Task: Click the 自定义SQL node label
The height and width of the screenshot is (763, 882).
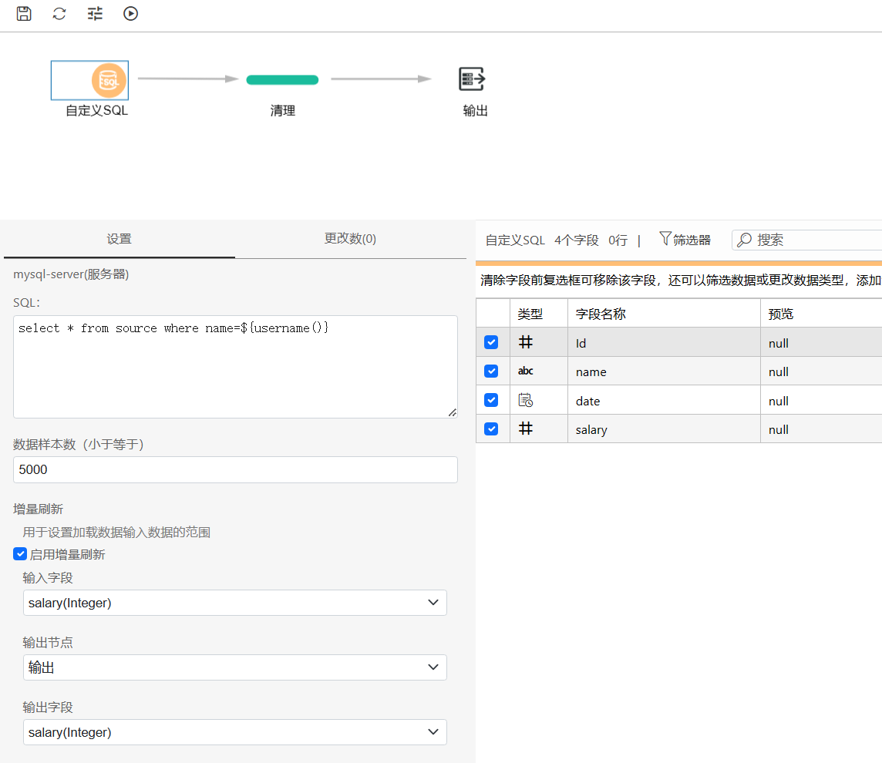Action: 96,110
